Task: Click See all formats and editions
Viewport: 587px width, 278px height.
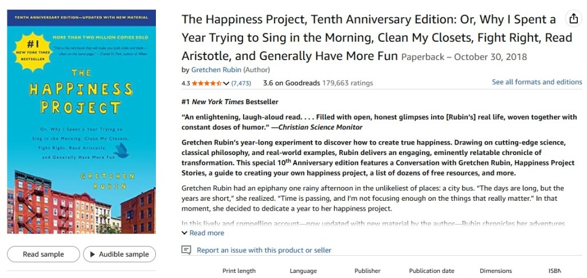Action: [537, 82]
